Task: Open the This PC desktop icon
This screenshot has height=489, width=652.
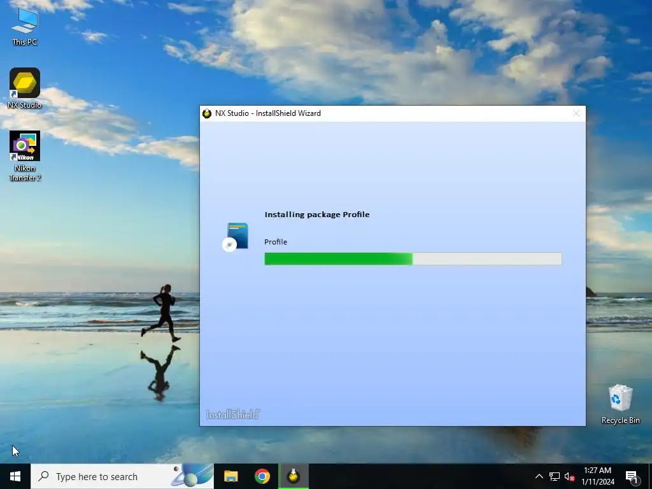Action: (25, 27)
